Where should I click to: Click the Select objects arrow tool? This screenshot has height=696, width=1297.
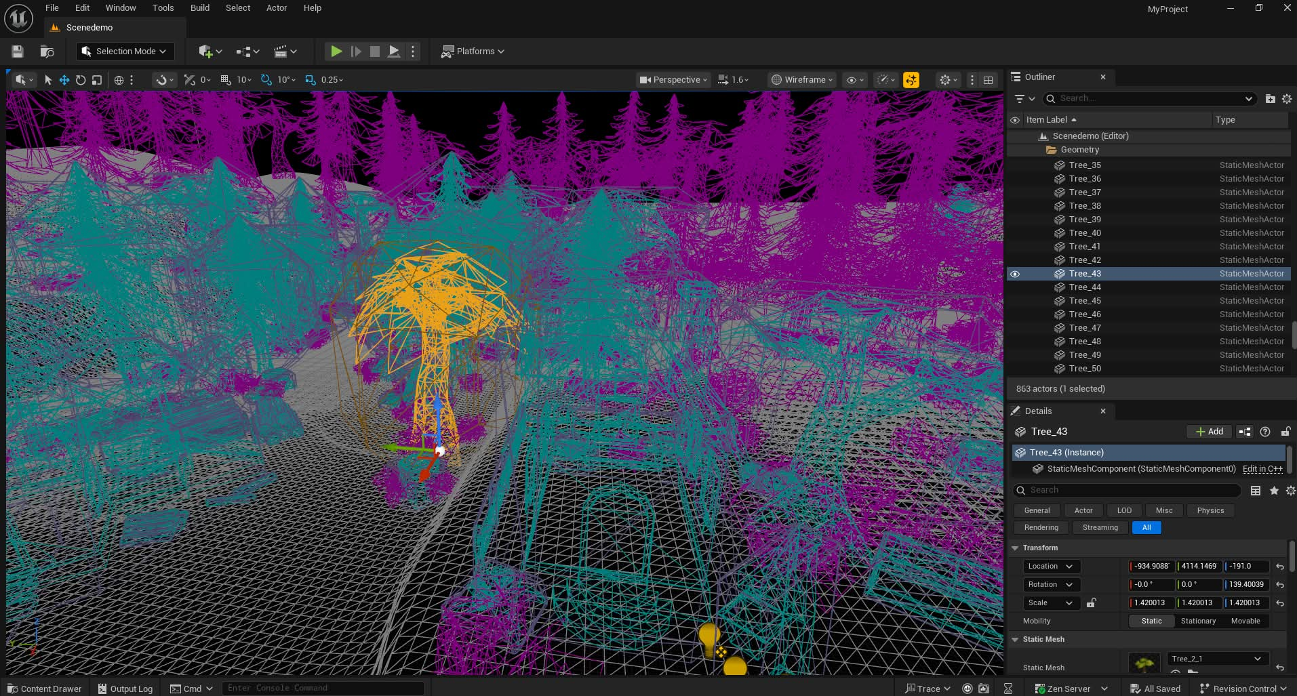pyautogui.click(x=48, y=80)
